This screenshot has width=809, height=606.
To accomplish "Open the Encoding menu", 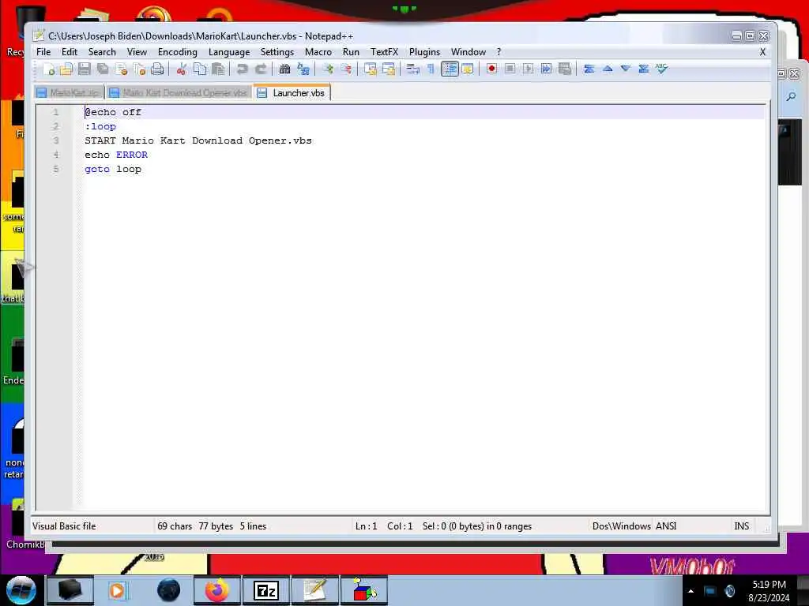I will [x=178, y=52].
